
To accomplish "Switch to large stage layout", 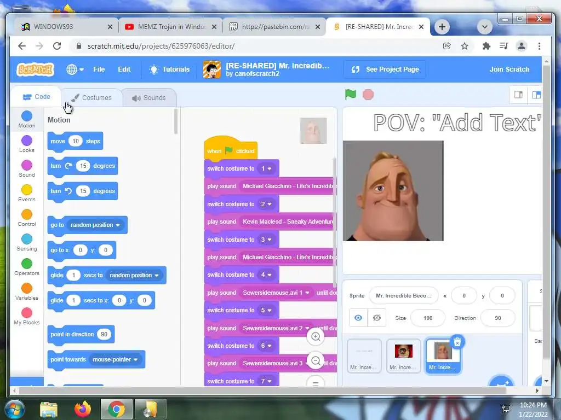I will [x=536, y=95].
